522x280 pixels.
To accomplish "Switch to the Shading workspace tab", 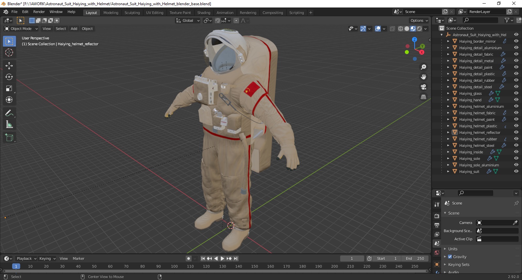I will [x=204, y=13].
